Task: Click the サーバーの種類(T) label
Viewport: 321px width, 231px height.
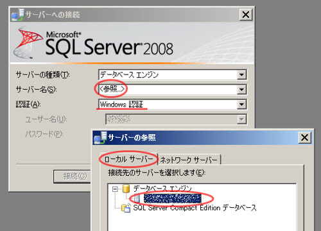Action: [43, 75]
